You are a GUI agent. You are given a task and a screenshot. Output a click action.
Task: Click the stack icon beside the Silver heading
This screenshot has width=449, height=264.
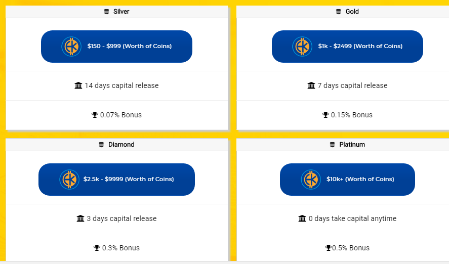106,12
